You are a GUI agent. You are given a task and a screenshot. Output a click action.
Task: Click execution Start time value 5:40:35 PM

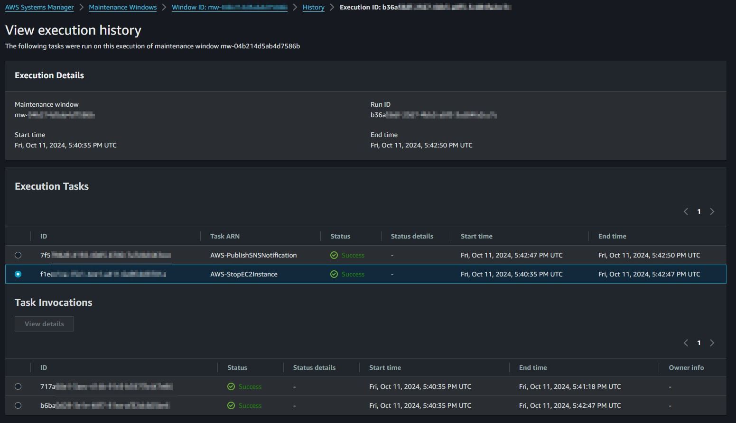tap(65, 145)
